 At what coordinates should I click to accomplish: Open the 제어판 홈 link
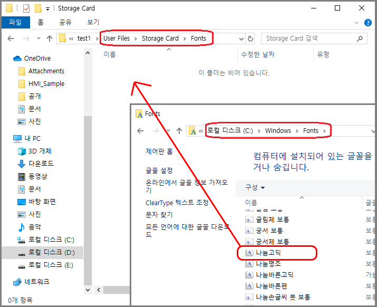pyautogui.click(x=159, y=151)
